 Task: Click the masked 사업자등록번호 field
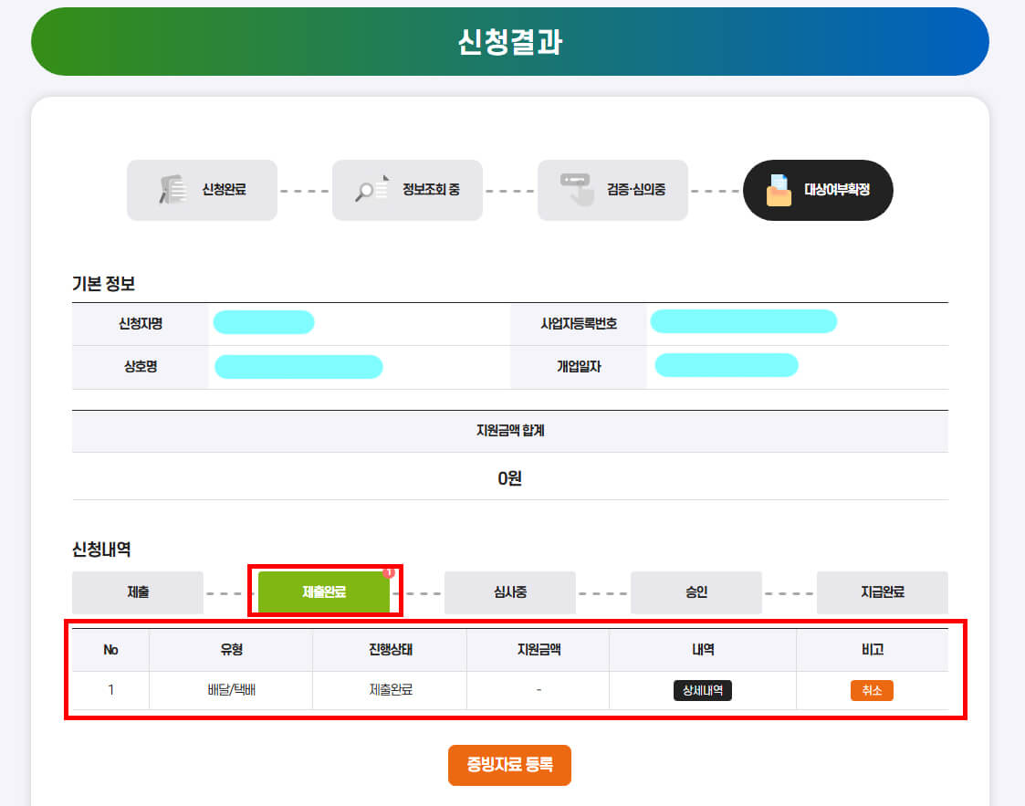tap(743, 321)
